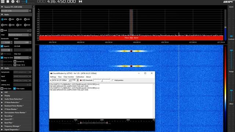
Task: Click the AIRSPY logo
Action: pos(228,1)
